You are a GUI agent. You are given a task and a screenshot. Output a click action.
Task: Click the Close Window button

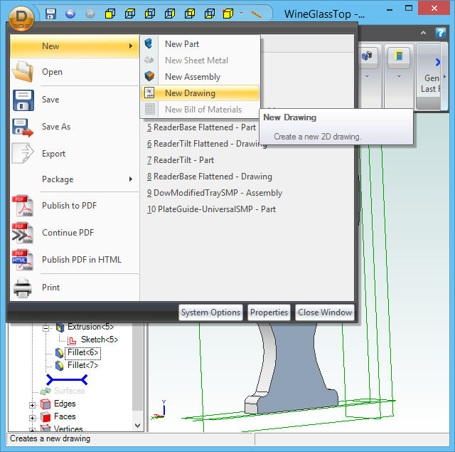coord(325,312)
